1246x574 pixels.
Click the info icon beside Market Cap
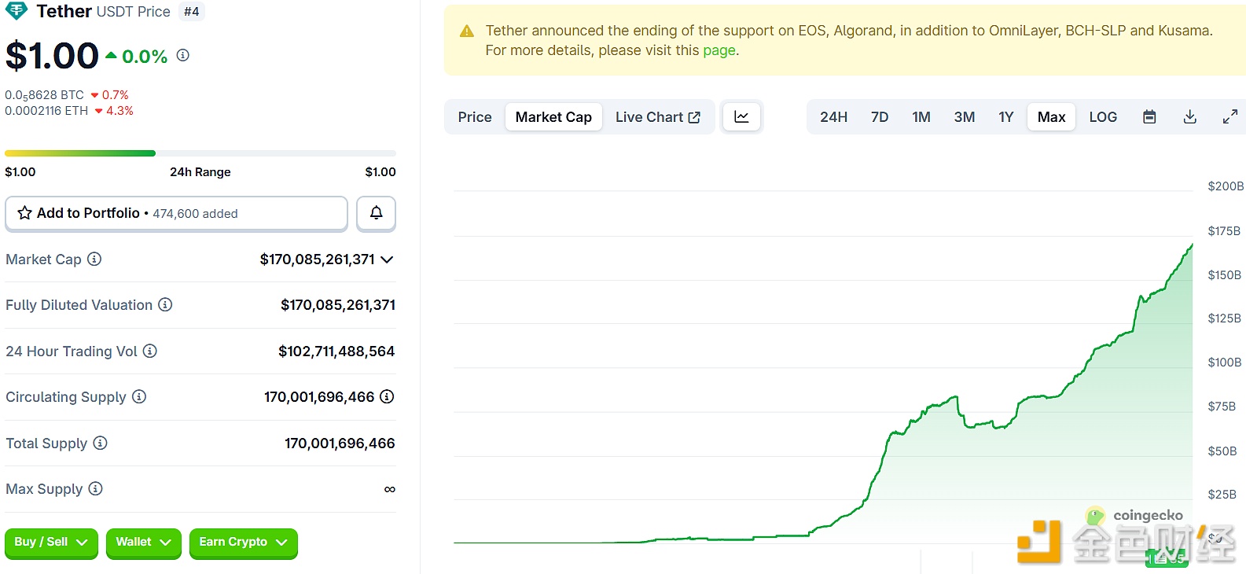tap(94, 259)
